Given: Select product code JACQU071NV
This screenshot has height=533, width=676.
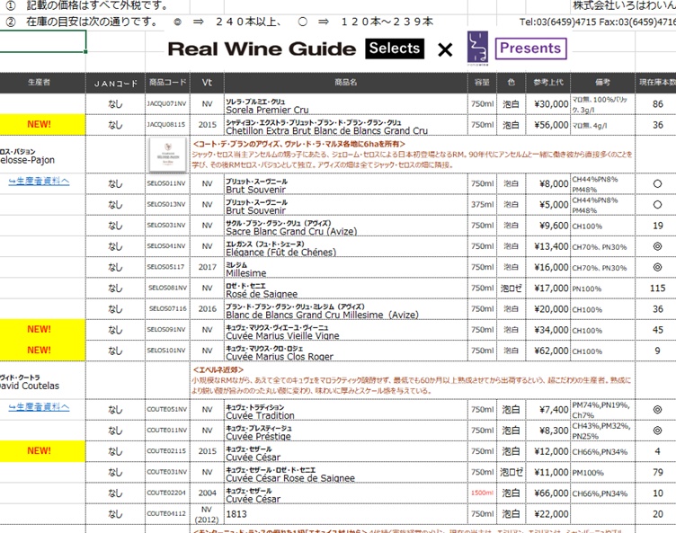Looking at the screenshot, I should [x=168, y=104].
